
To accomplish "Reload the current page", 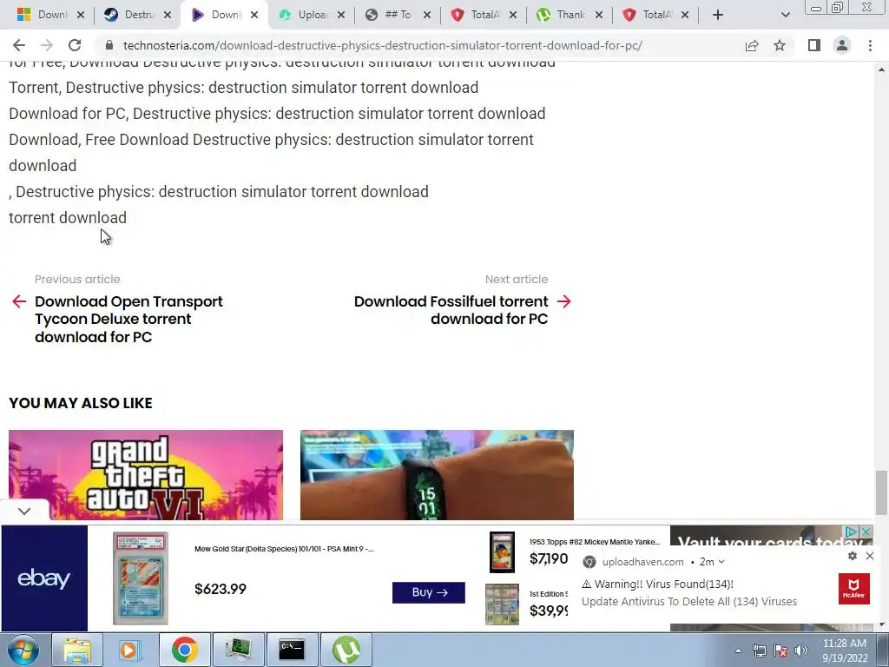I will [75, 45].
